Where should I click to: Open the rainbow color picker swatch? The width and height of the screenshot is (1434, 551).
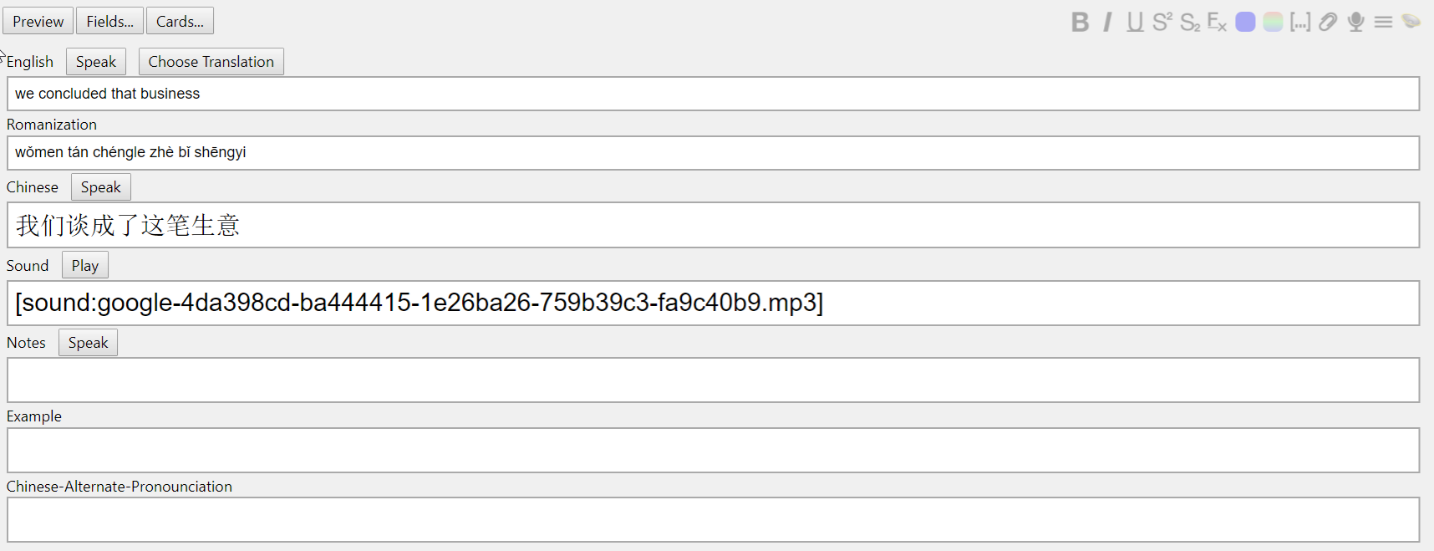point(1273,22)
